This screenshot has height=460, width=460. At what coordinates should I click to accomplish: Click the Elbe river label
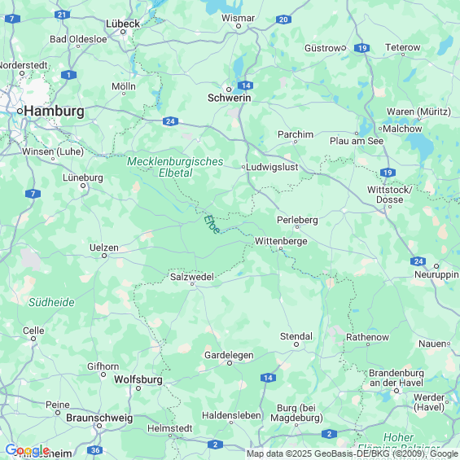[x=212, y=225]
